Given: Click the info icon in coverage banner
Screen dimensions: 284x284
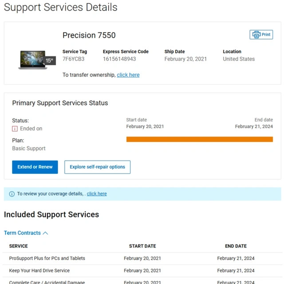Looking at the screenshot, I should coord(12,194).
